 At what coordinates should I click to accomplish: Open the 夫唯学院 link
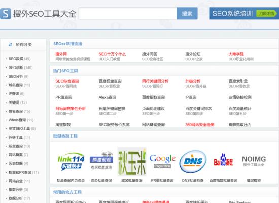[x=236, y=54]
